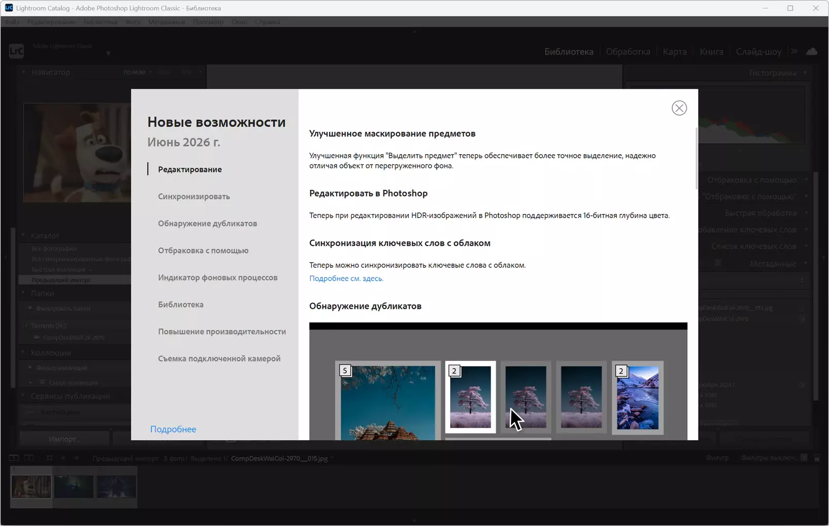Image resolution: width=829 pixels, height=526 pixels.
Task: Collapse the Метаданные panel
Action: point(806,264)
